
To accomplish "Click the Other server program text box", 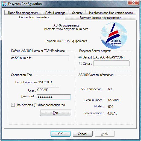I will tap(111, 63).
